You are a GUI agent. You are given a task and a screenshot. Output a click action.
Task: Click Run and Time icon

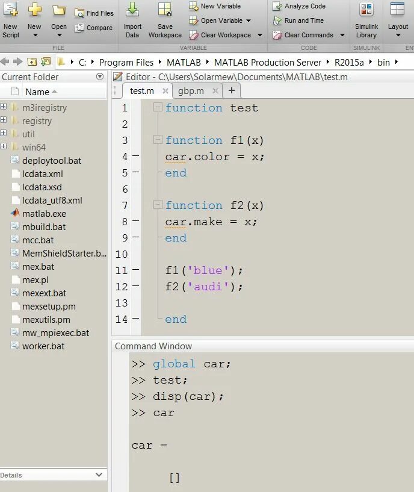[277, 20]
